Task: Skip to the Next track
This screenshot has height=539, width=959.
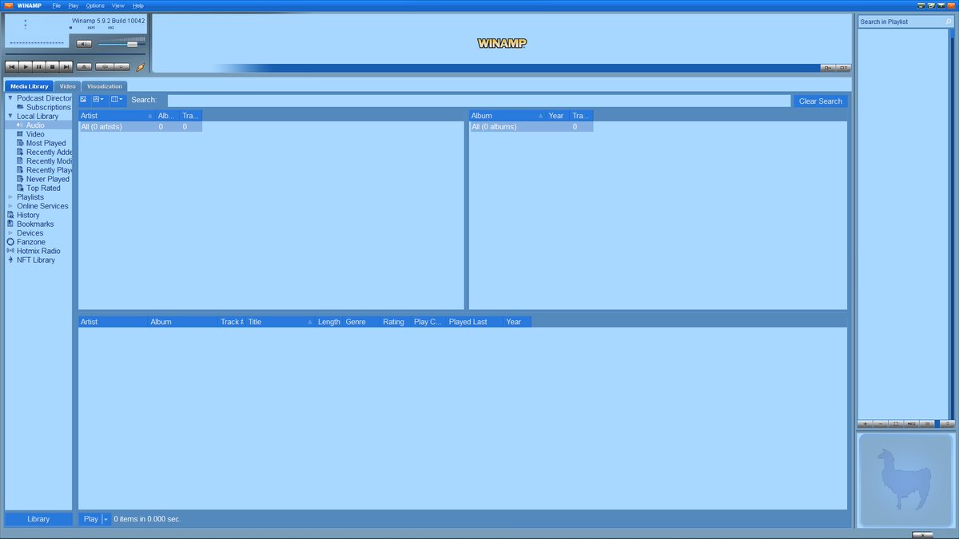Action: tap(66, 67)
